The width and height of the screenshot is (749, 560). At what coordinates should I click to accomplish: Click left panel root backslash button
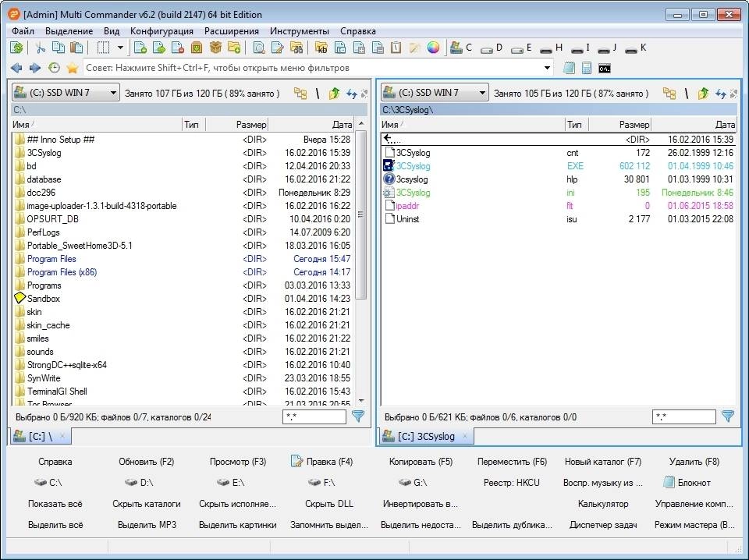click(x=318, y=93)
